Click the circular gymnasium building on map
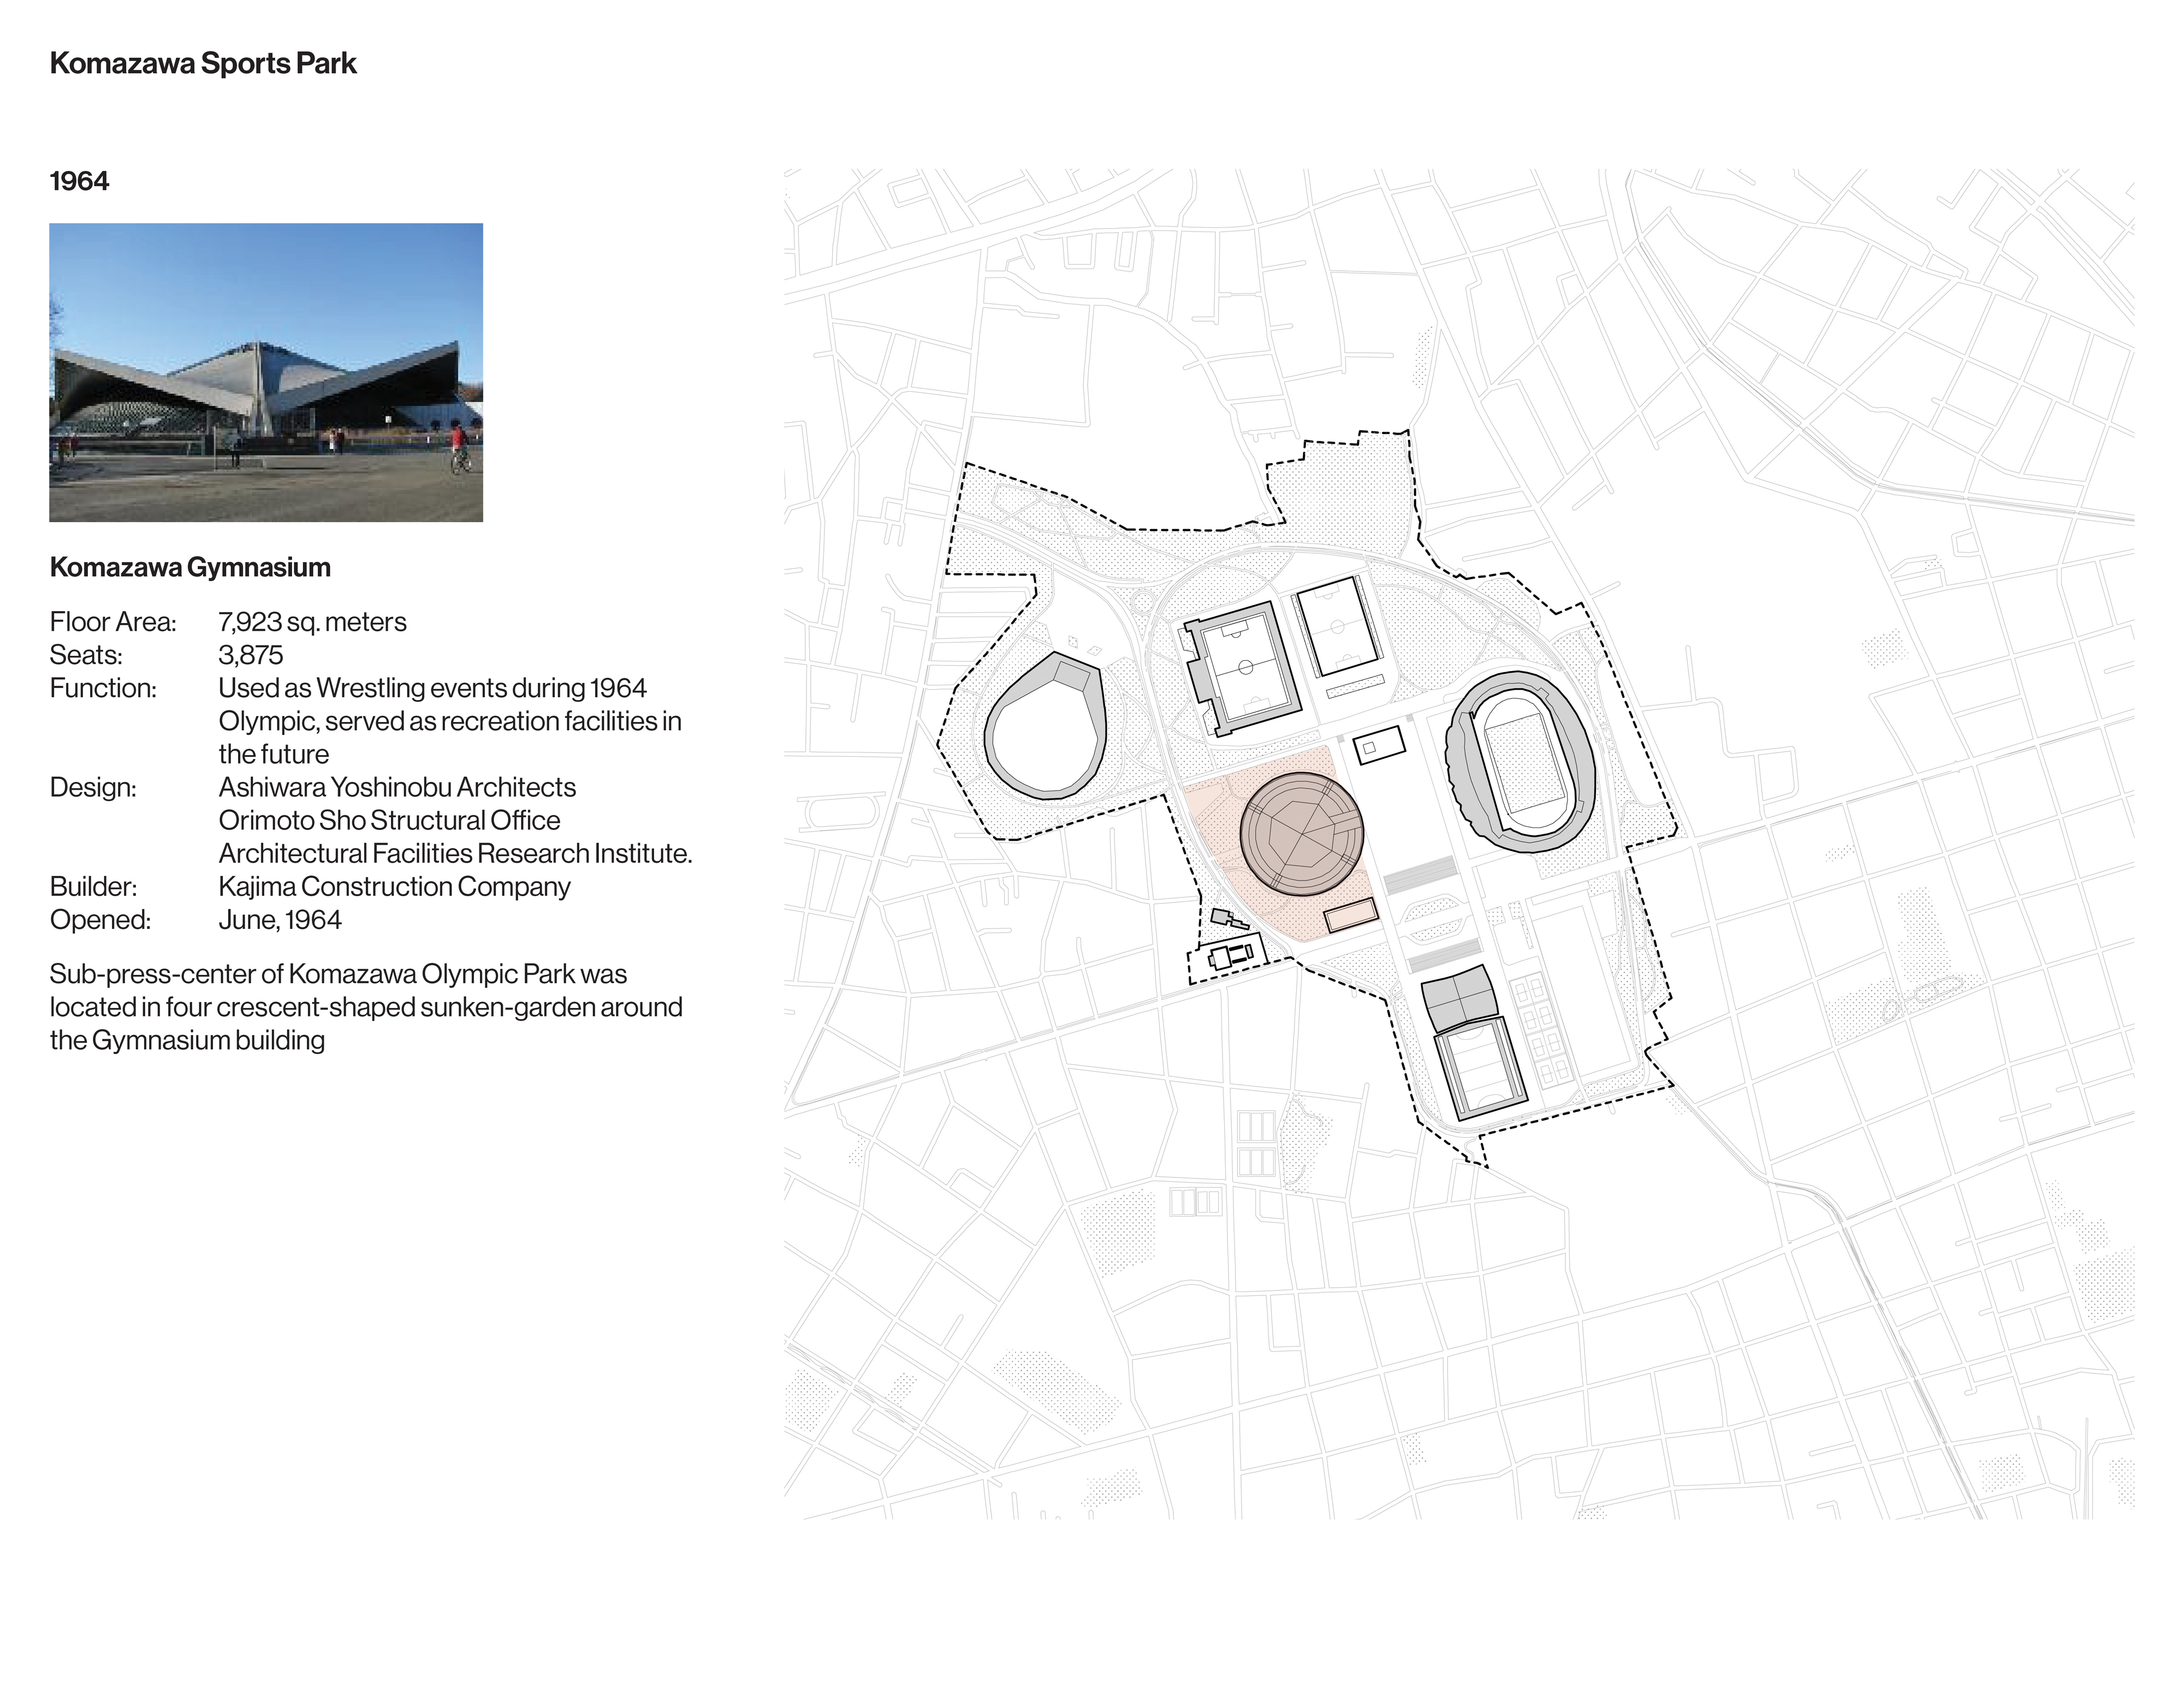The width and height of the screenshot is (2184, 1688). pos(1301,833)
